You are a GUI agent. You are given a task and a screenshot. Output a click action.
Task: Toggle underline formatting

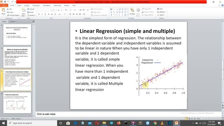(45, 14)
